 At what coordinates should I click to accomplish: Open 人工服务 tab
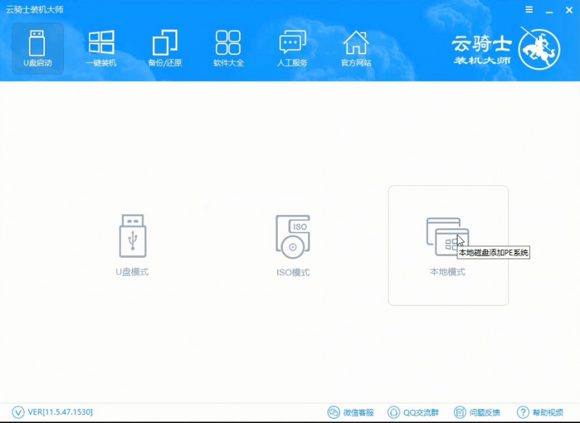292,49
